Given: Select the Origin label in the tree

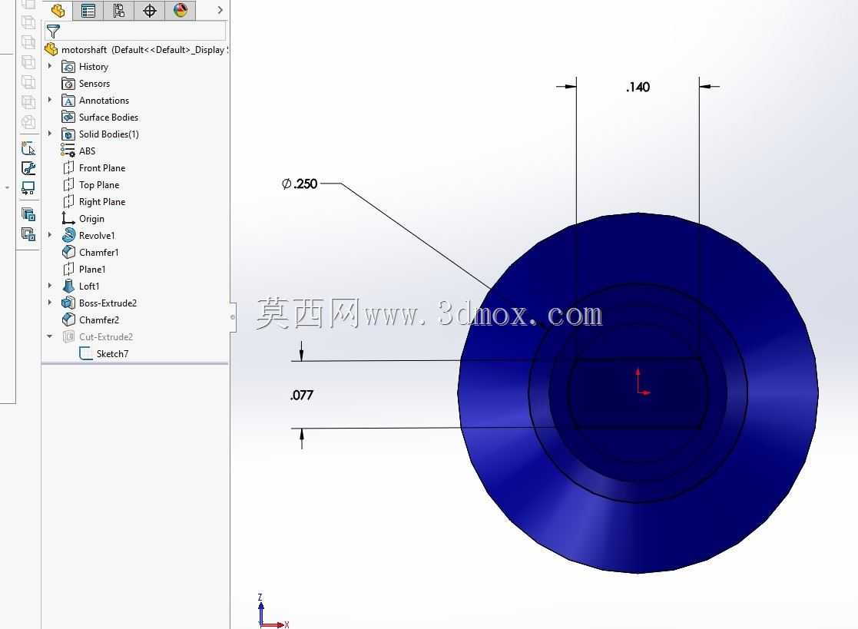Looking at the screenshot, I should click(x=91, y=219).
